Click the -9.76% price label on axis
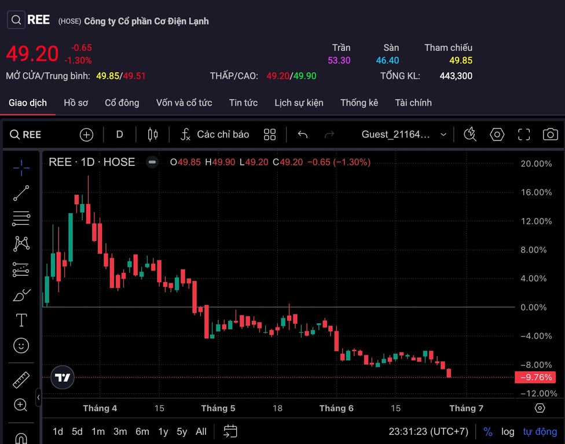565x444 pixels. [535, 378]
